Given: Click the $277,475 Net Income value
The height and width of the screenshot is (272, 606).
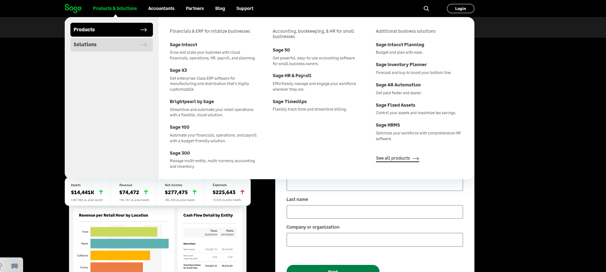Looking at the screenshot, I should 176,192.
